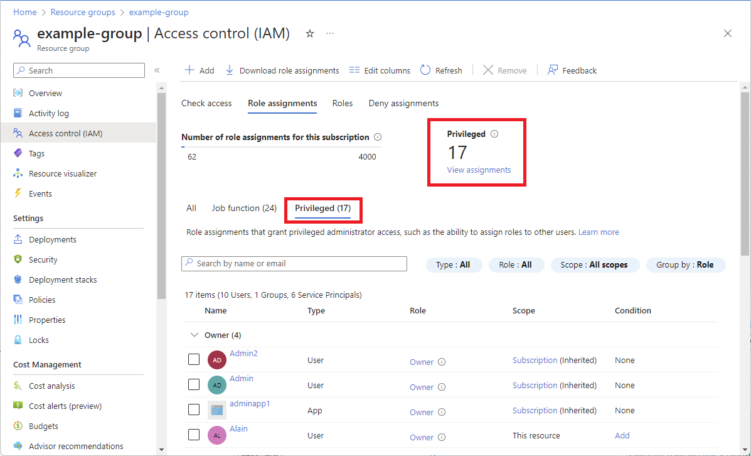The width and height of the screenshot is (751, 456).
Task: Click the info icon beside Admin2's Owner role
Action: click(x=442, y=362)
